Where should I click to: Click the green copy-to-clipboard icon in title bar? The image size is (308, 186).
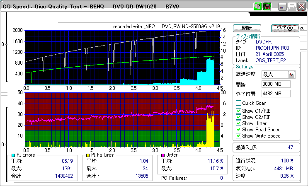pyautogui.click(x=257, y=7)
